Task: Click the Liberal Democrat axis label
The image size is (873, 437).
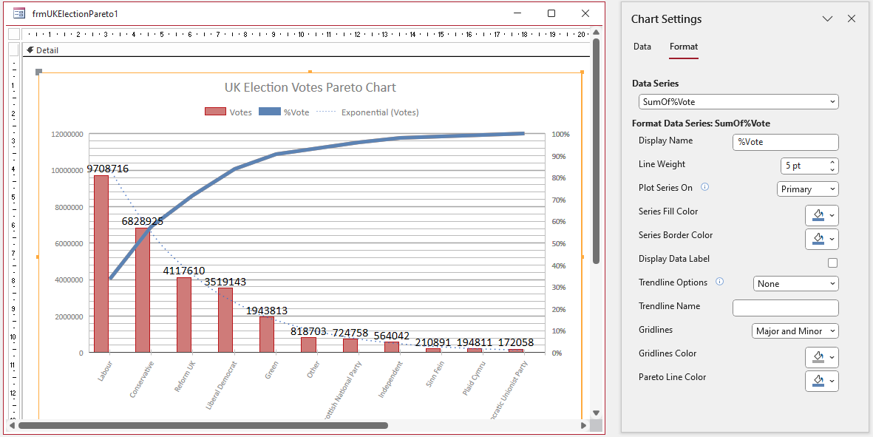Action: click(x=222, y=386)
